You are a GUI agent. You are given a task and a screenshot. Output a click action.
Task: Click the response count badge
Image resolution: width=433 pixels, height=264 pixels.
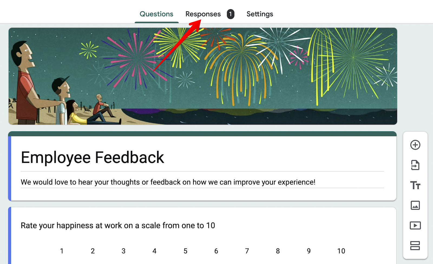(230, 14)
